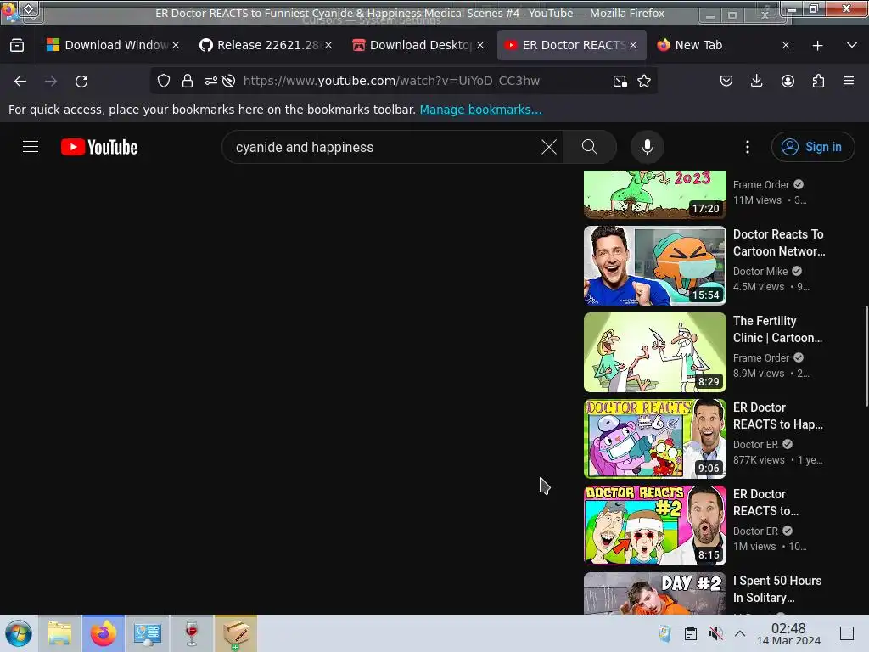Start voice search with microphone
869x652 pixels.
647,147
